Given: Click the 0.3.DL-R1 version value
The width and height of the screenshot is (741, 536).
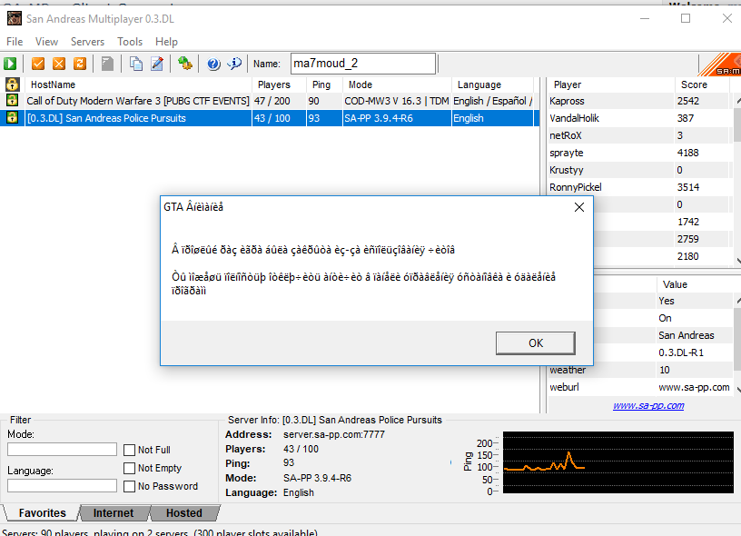Looking at the screenshot, I should click(681, 352).
